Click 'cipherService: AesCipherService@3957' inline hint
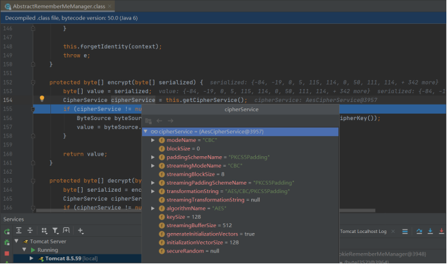This screenshot has width=447, height=264. click(316, 100)
